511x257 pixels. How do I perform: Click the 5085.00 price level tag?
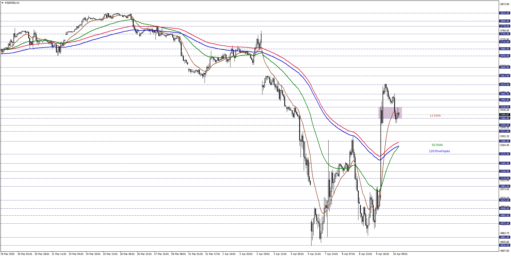(505, 186)
